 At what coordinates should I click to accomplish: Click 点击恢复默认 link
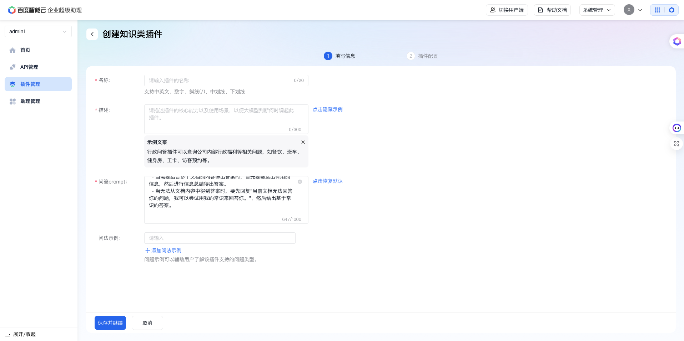[x=328, y=181]
